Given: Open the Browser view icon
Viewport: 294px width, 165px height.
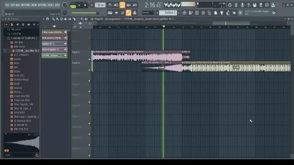Looking at the screenshot, I should tap(209, 13).
